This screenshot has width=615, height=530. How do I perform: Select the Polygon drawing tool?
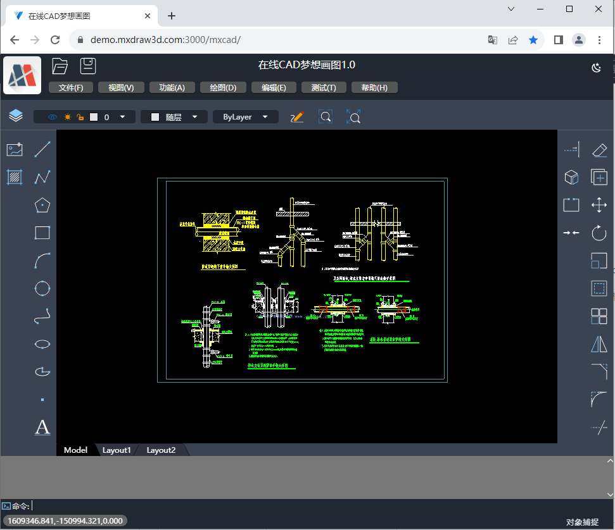[42, 205]
